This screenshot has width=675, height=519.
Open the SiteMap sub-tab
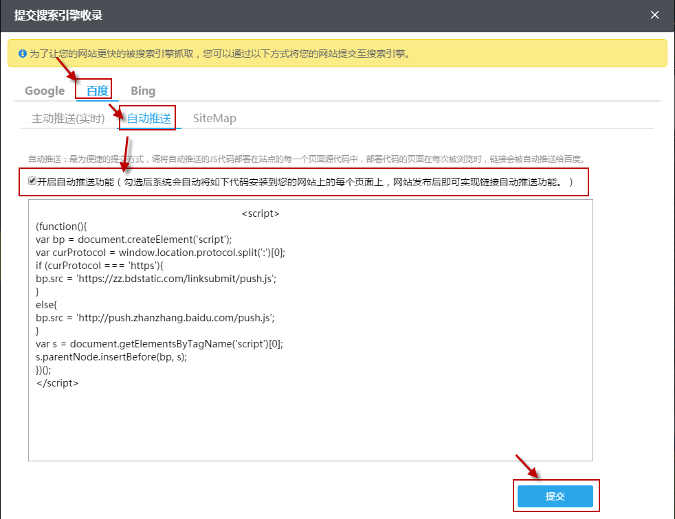click(214, 118)
